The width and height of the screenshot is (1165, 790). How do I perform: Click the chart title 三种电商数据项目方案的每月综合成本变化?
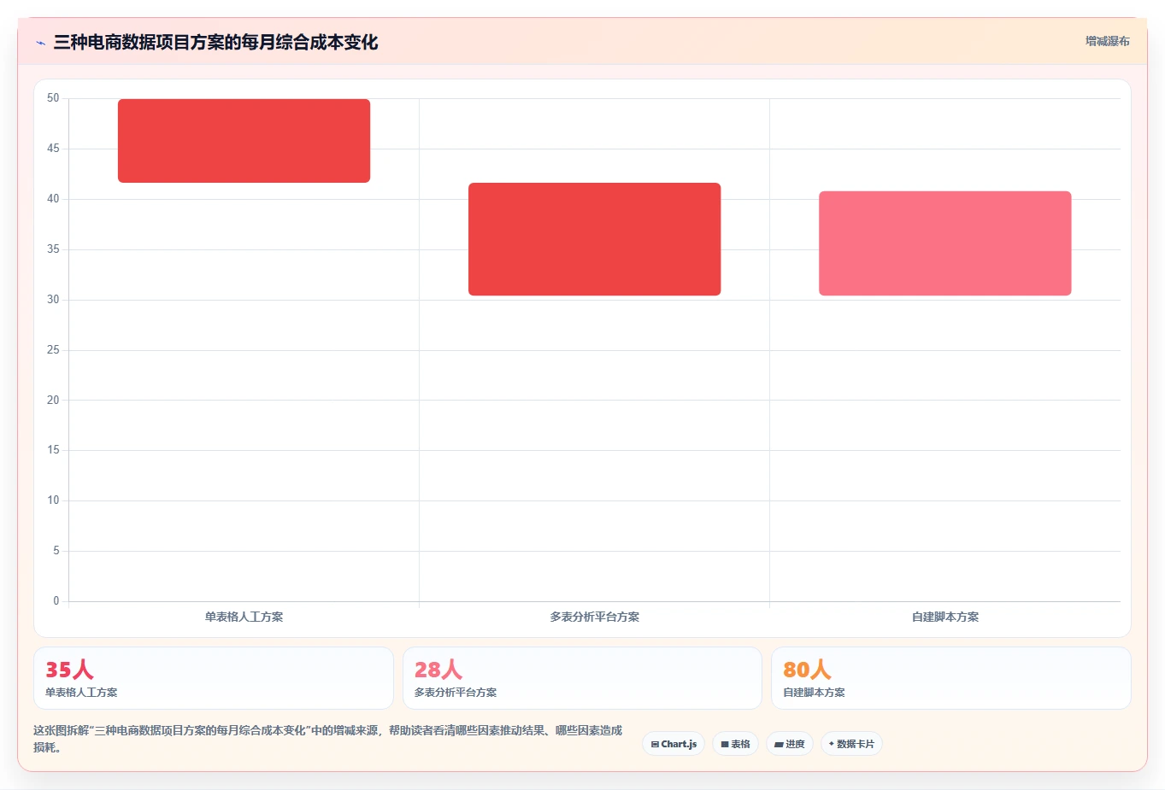click(215, 43)
